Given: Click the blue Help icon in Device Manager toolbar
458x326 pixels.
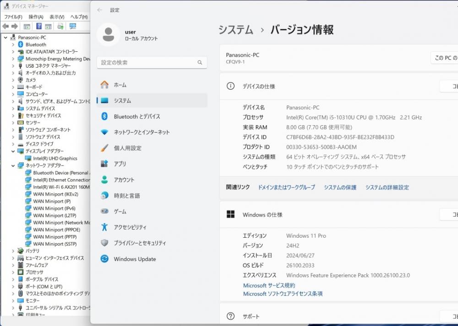Looking at the screenshot, I should coord(39,27).
